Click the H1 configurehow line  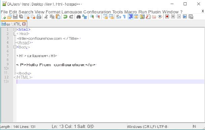click(x=37, y=56)
